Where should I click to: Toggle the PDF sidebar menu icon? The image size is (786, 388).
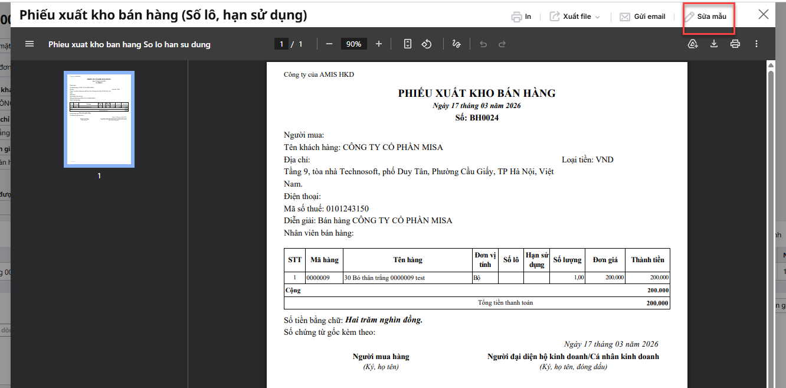[x=30, y=44]
